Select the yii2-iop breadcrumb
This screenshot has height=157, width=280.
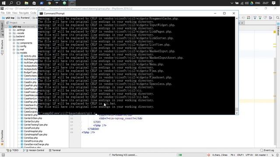(8, 18)
